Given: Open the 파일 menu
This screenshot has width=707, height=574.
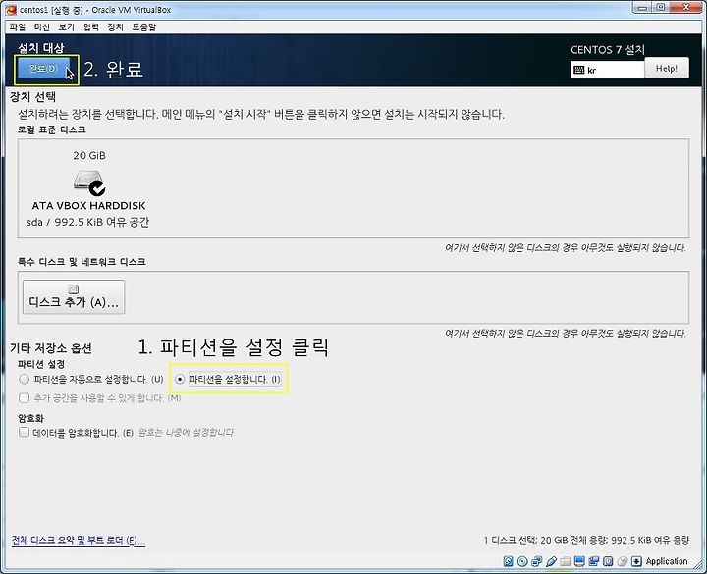Looking at the screenshot, I should coord(17,27).
